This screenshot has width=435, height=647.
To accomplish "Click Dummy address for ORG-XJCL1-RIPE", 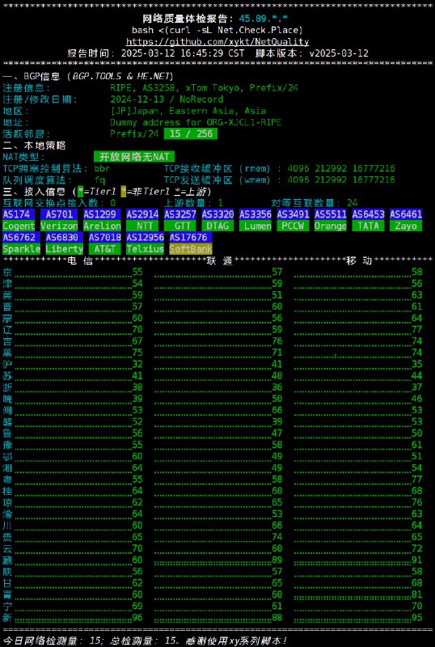I will 196,123.
